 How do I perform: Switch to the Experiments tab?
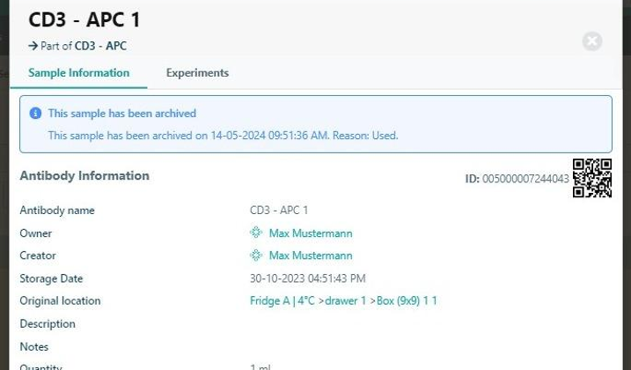pos(197,73)
